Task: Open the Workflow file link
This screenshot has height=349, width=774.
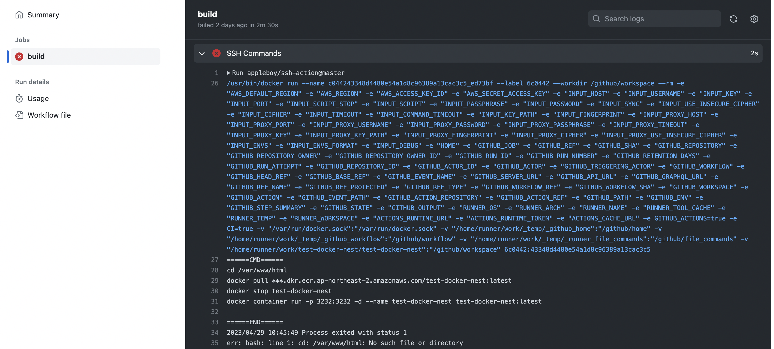Action: click(49, 115)
